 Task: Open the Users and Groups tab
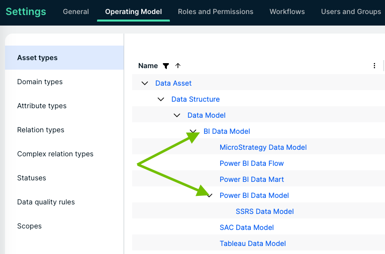[351, 12]
